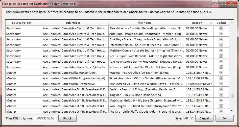Minimize the dialog window
Image resolution: width=239 pixels, height=127 pixels.
215,3
